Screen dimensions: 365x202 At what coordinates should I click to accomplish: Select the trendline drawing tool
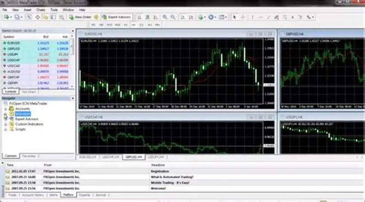click(268, 17)
